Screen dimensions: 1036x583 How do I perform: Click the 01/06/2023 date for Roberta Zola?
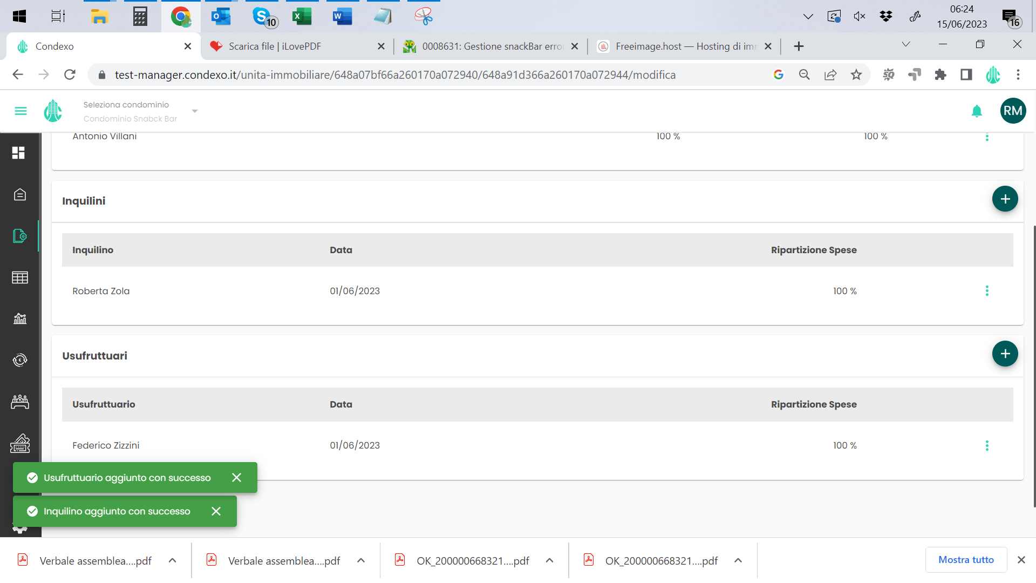(x=355, y=291)
